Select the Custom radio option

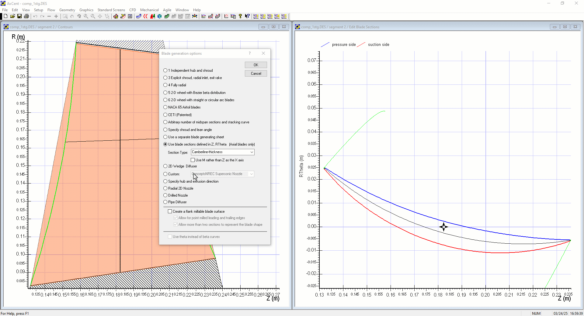click(165, 174)
